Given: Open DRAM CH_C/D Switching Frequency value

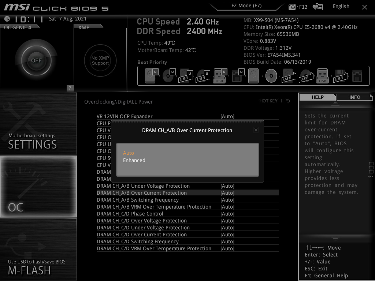Looking at the screenshot, I should coord(227,241).
